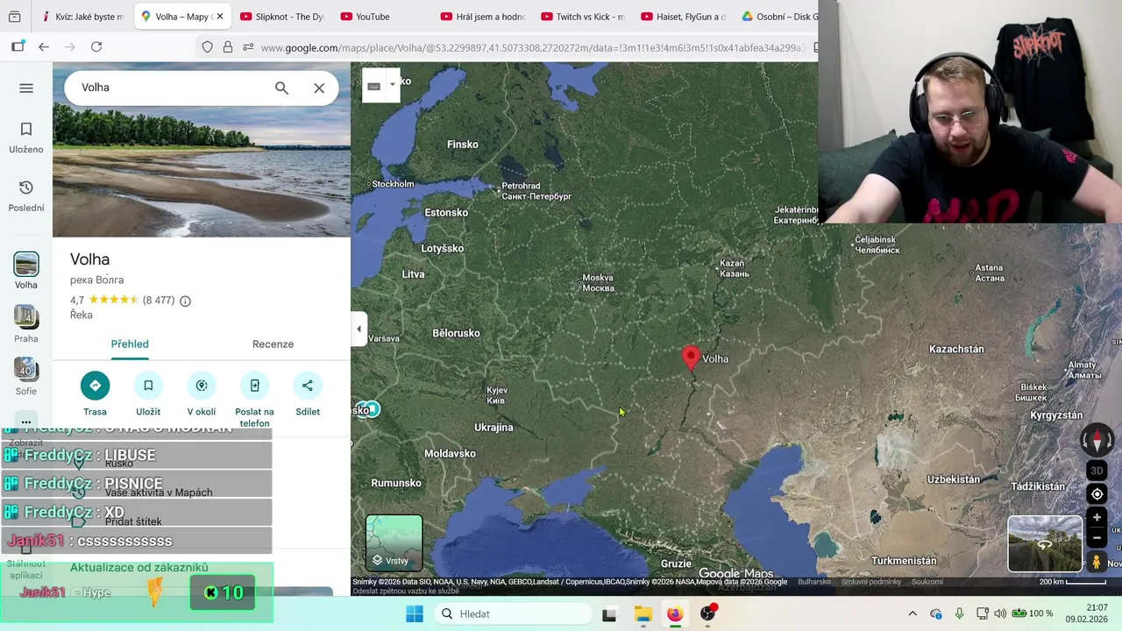This screenshot has width=1122, height=631.
Task: Select the Volha recent place shortcut
Action: tap(26, 271)
